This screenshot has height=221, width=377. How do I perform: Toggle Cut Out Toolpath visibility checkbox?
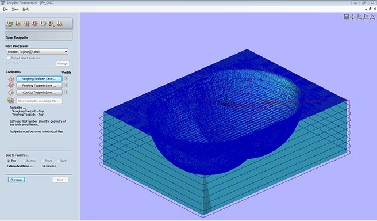tap(66, 92)
